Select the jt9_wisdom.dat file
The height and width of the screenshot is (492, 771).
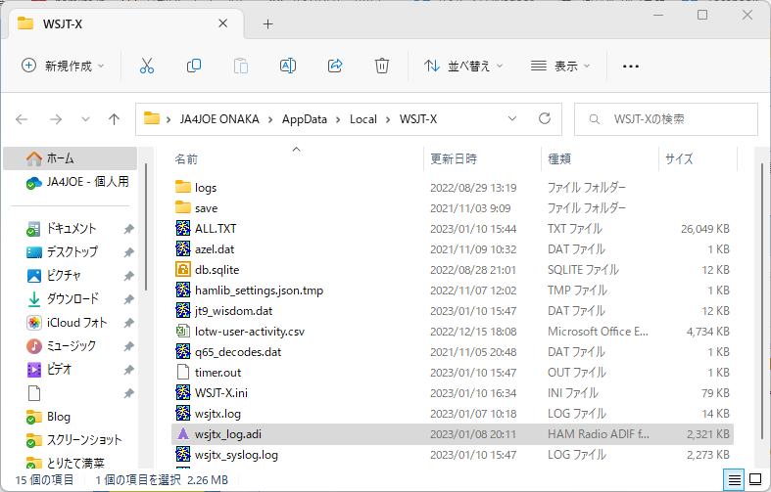pos(453,311)
